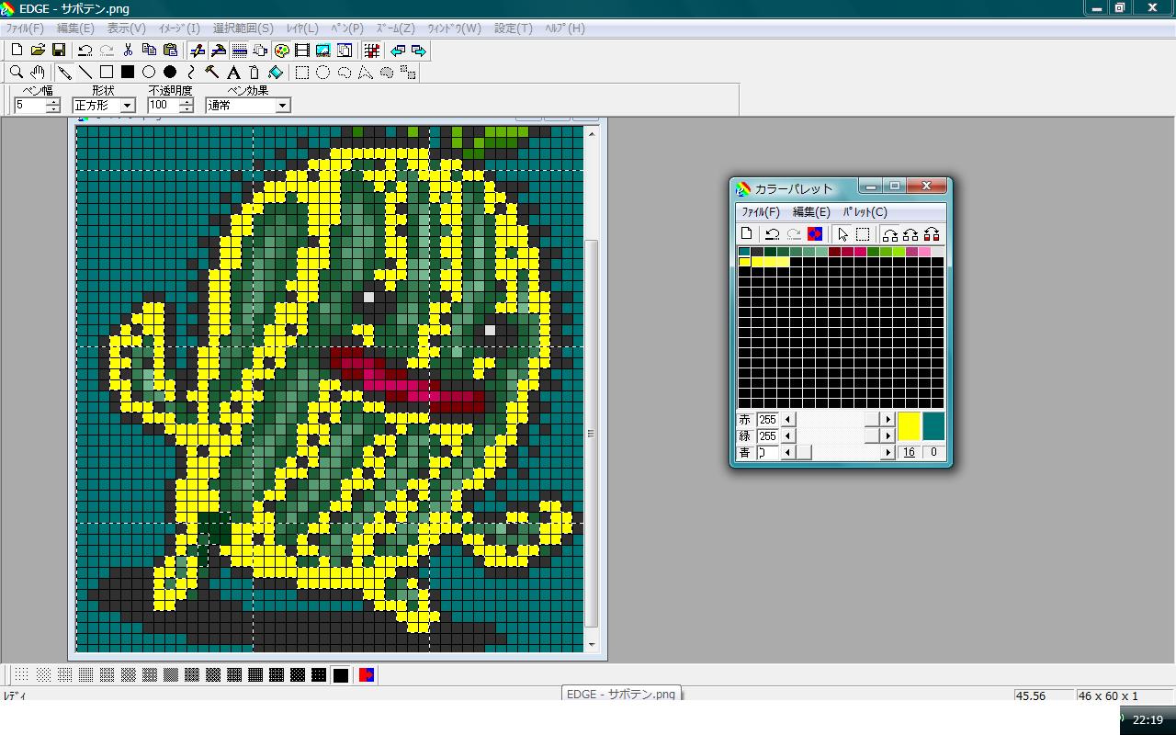Viewport: 1176px width, 735px height.
Task: Save the image with the floppy disk icon
Action: [x=59, y=51]
